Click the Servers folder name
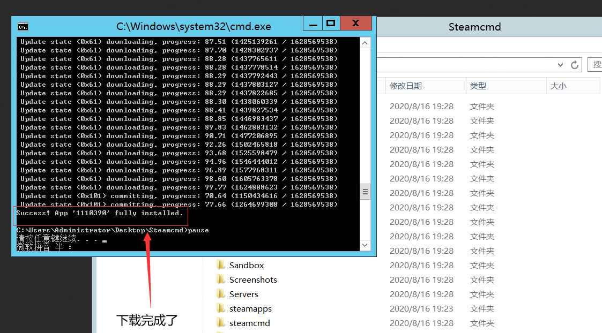Image resolution: width=602 pixels, height=333 pixels. tap(244, 294)
